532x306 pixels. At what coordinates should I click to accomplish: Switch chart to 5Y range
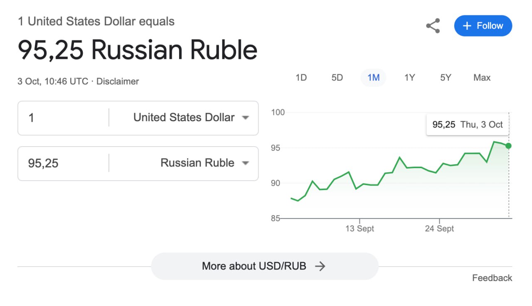pos(446,78)
